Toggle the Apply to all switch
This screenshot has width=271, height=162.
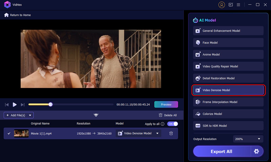point(172,124)
